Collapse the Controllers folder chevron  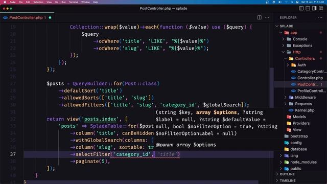pos(286,58)
